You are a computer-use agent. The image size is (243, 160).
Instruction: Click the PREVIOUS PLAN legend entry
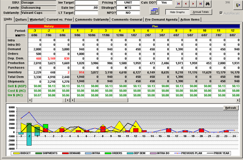tap(188, 153)
